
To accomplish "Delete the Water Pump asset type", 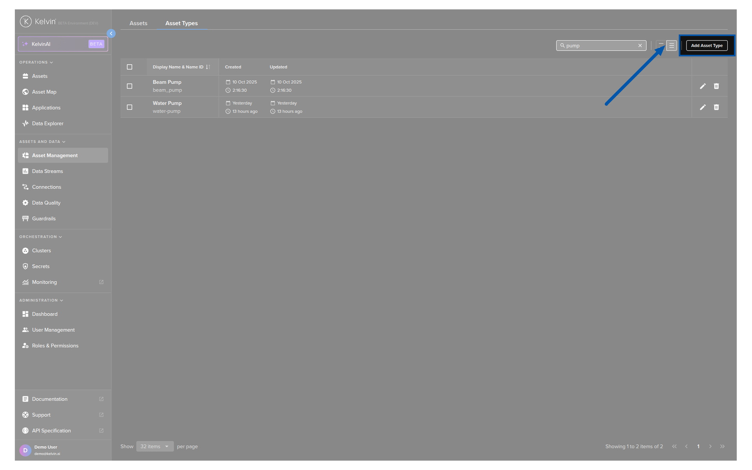I will (716, 107).
